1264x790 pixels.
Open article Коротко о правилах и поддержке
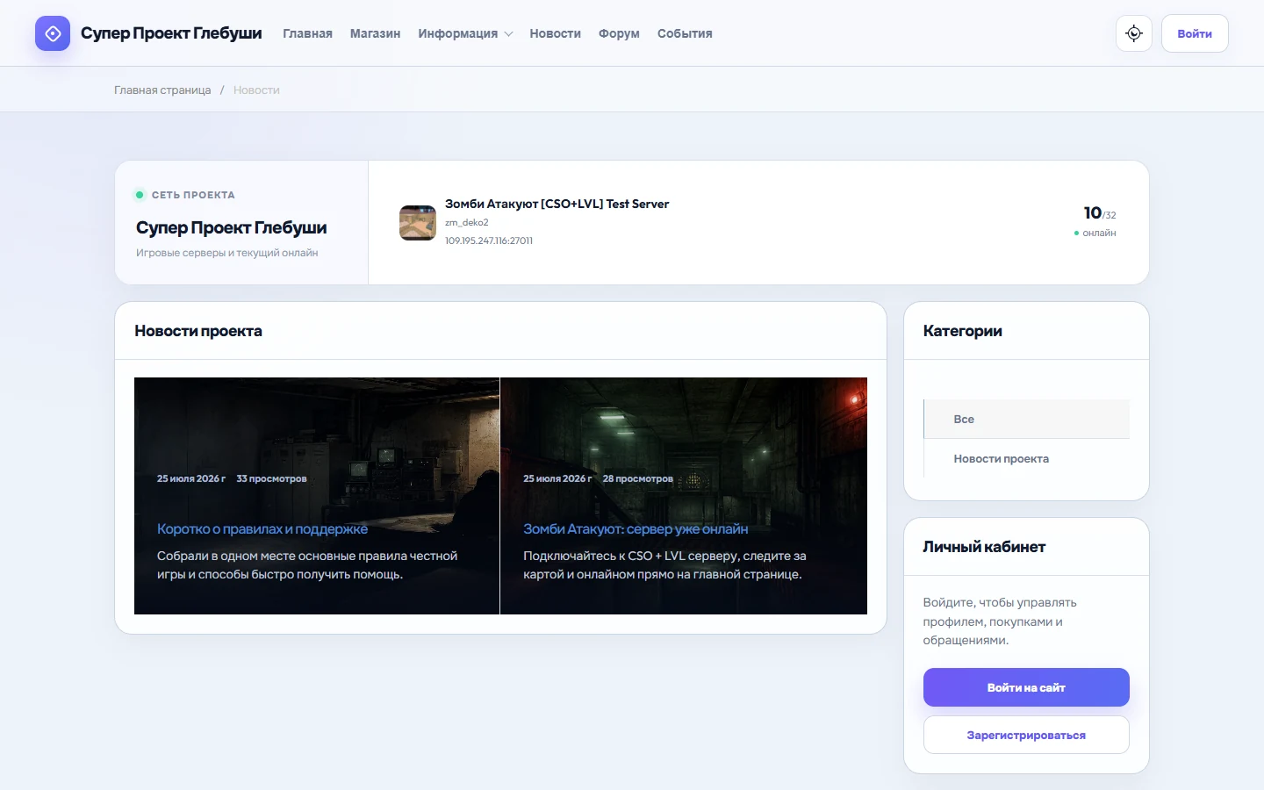(x=262, y=528)
